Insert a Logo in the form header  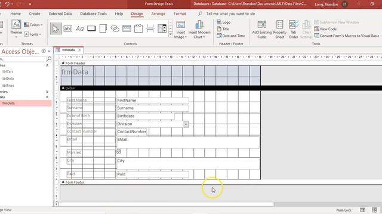[224, 23]
